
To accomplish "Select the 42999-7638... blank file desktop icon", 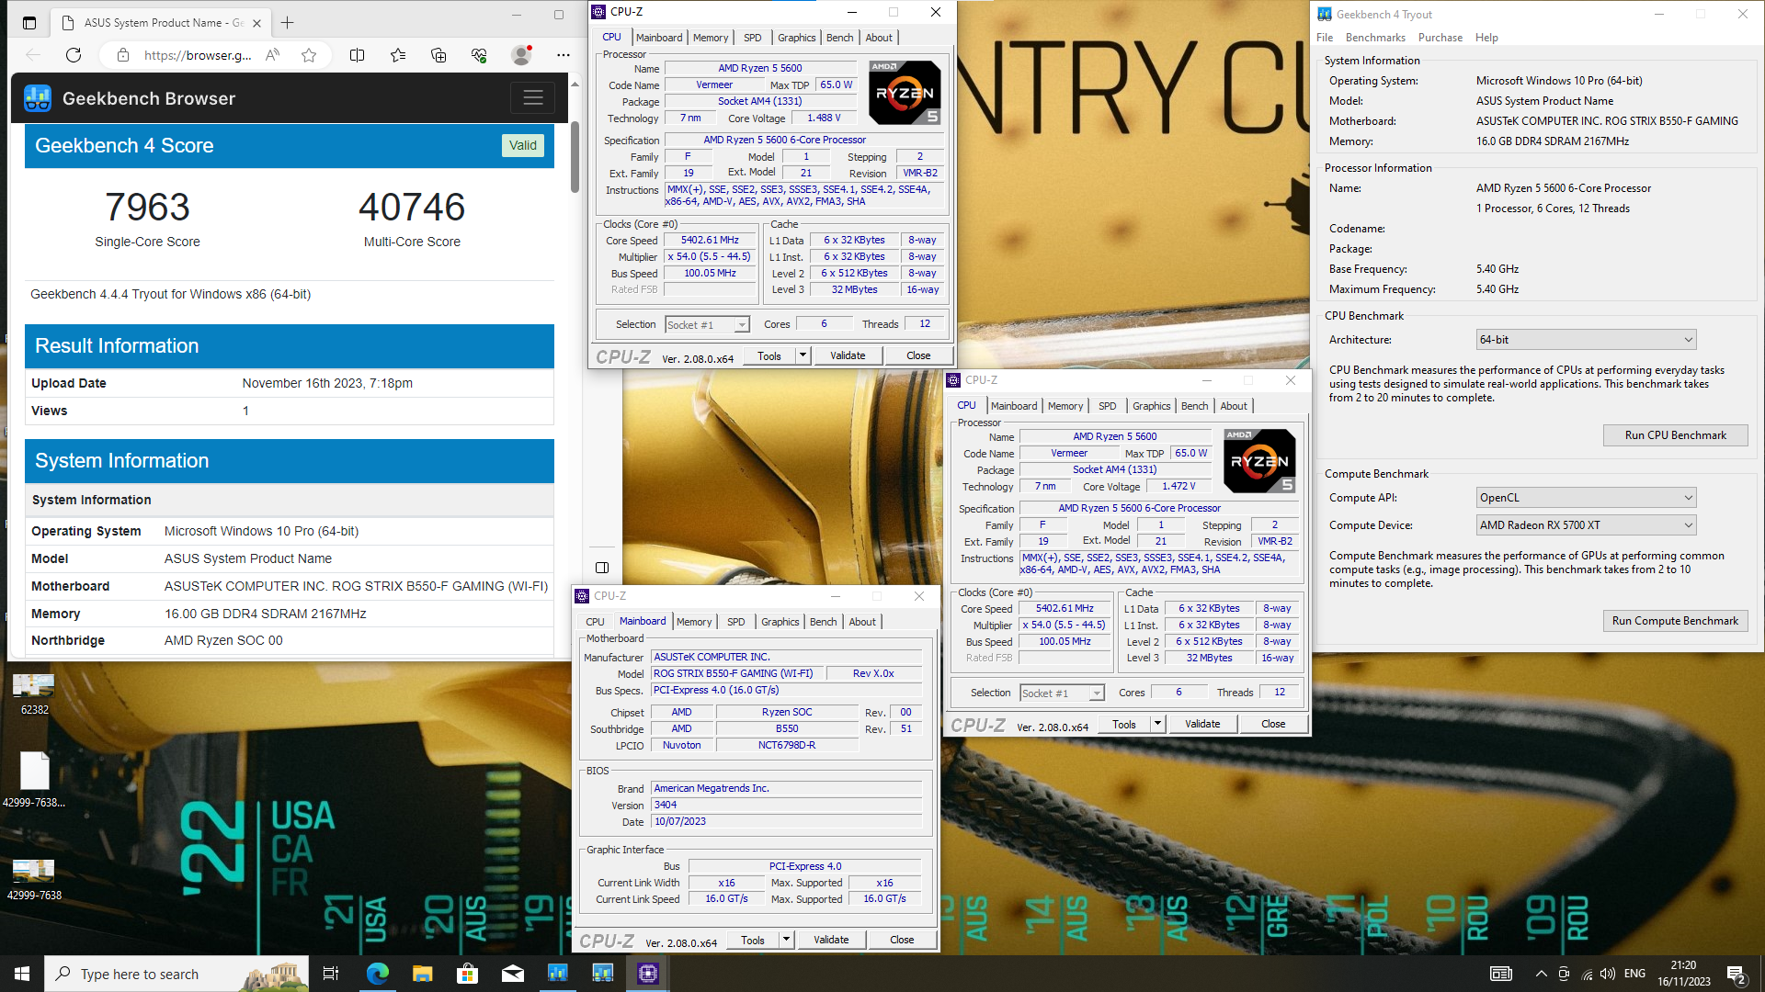I will [34, 780].
